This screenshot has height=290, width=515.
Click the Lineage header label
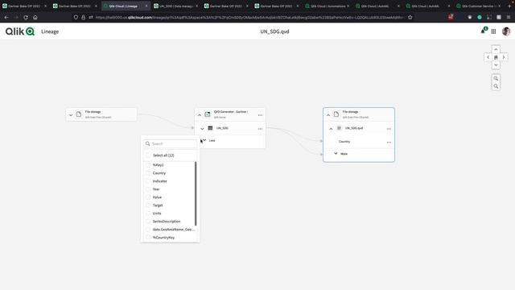[x=50, y=31]
